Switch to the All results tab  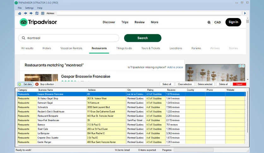point(27,48)
